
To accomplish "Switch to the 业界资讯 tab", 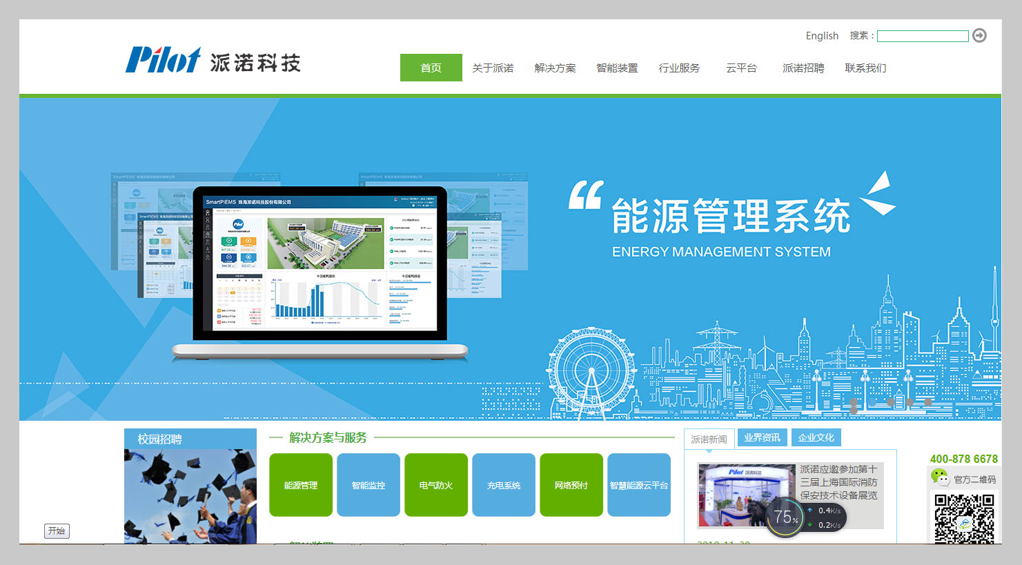I will [x=762, y=437].
